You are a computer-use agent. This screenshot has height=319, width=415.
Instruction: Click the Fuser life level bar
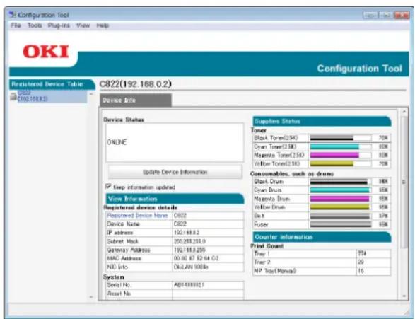(340, 225)
